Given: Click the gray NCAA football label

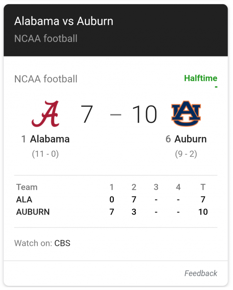Looking at the screenshot, I should 46,79.
